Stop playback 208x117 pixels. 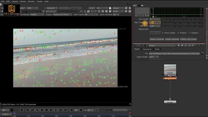[46, 110]
